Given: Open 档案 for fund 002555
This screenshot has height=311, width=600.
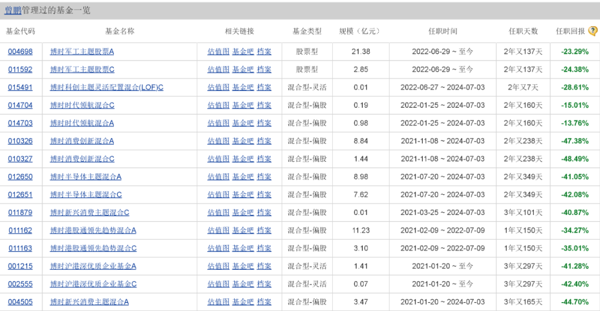Looking at the screenshot, I should click(x=264, y=284).
